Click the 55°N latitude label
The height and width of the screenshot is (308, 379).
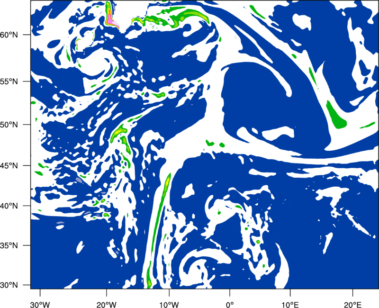pos(9,82)
